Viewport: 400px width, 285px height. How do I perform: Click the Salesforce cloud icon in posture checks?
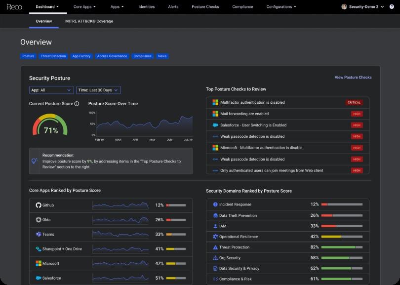(x=215, y=125)
